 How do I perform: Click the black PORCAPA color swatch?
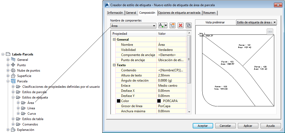coord(159,101)
